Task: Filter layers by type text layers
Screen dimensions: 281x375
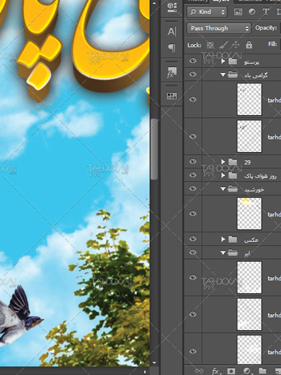Action: pyautogui.click(x=266, y=12)
